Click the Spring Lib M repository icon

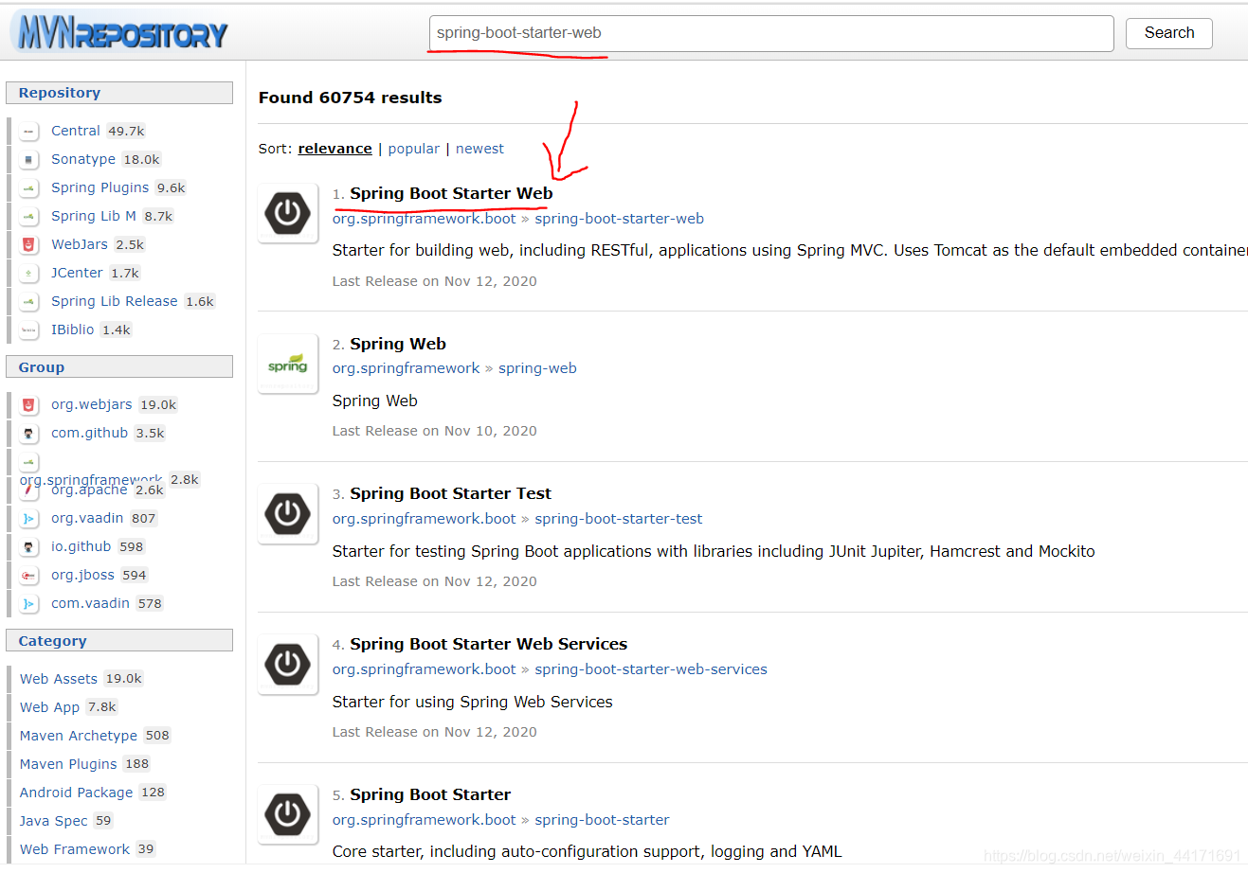click(28, 217)
